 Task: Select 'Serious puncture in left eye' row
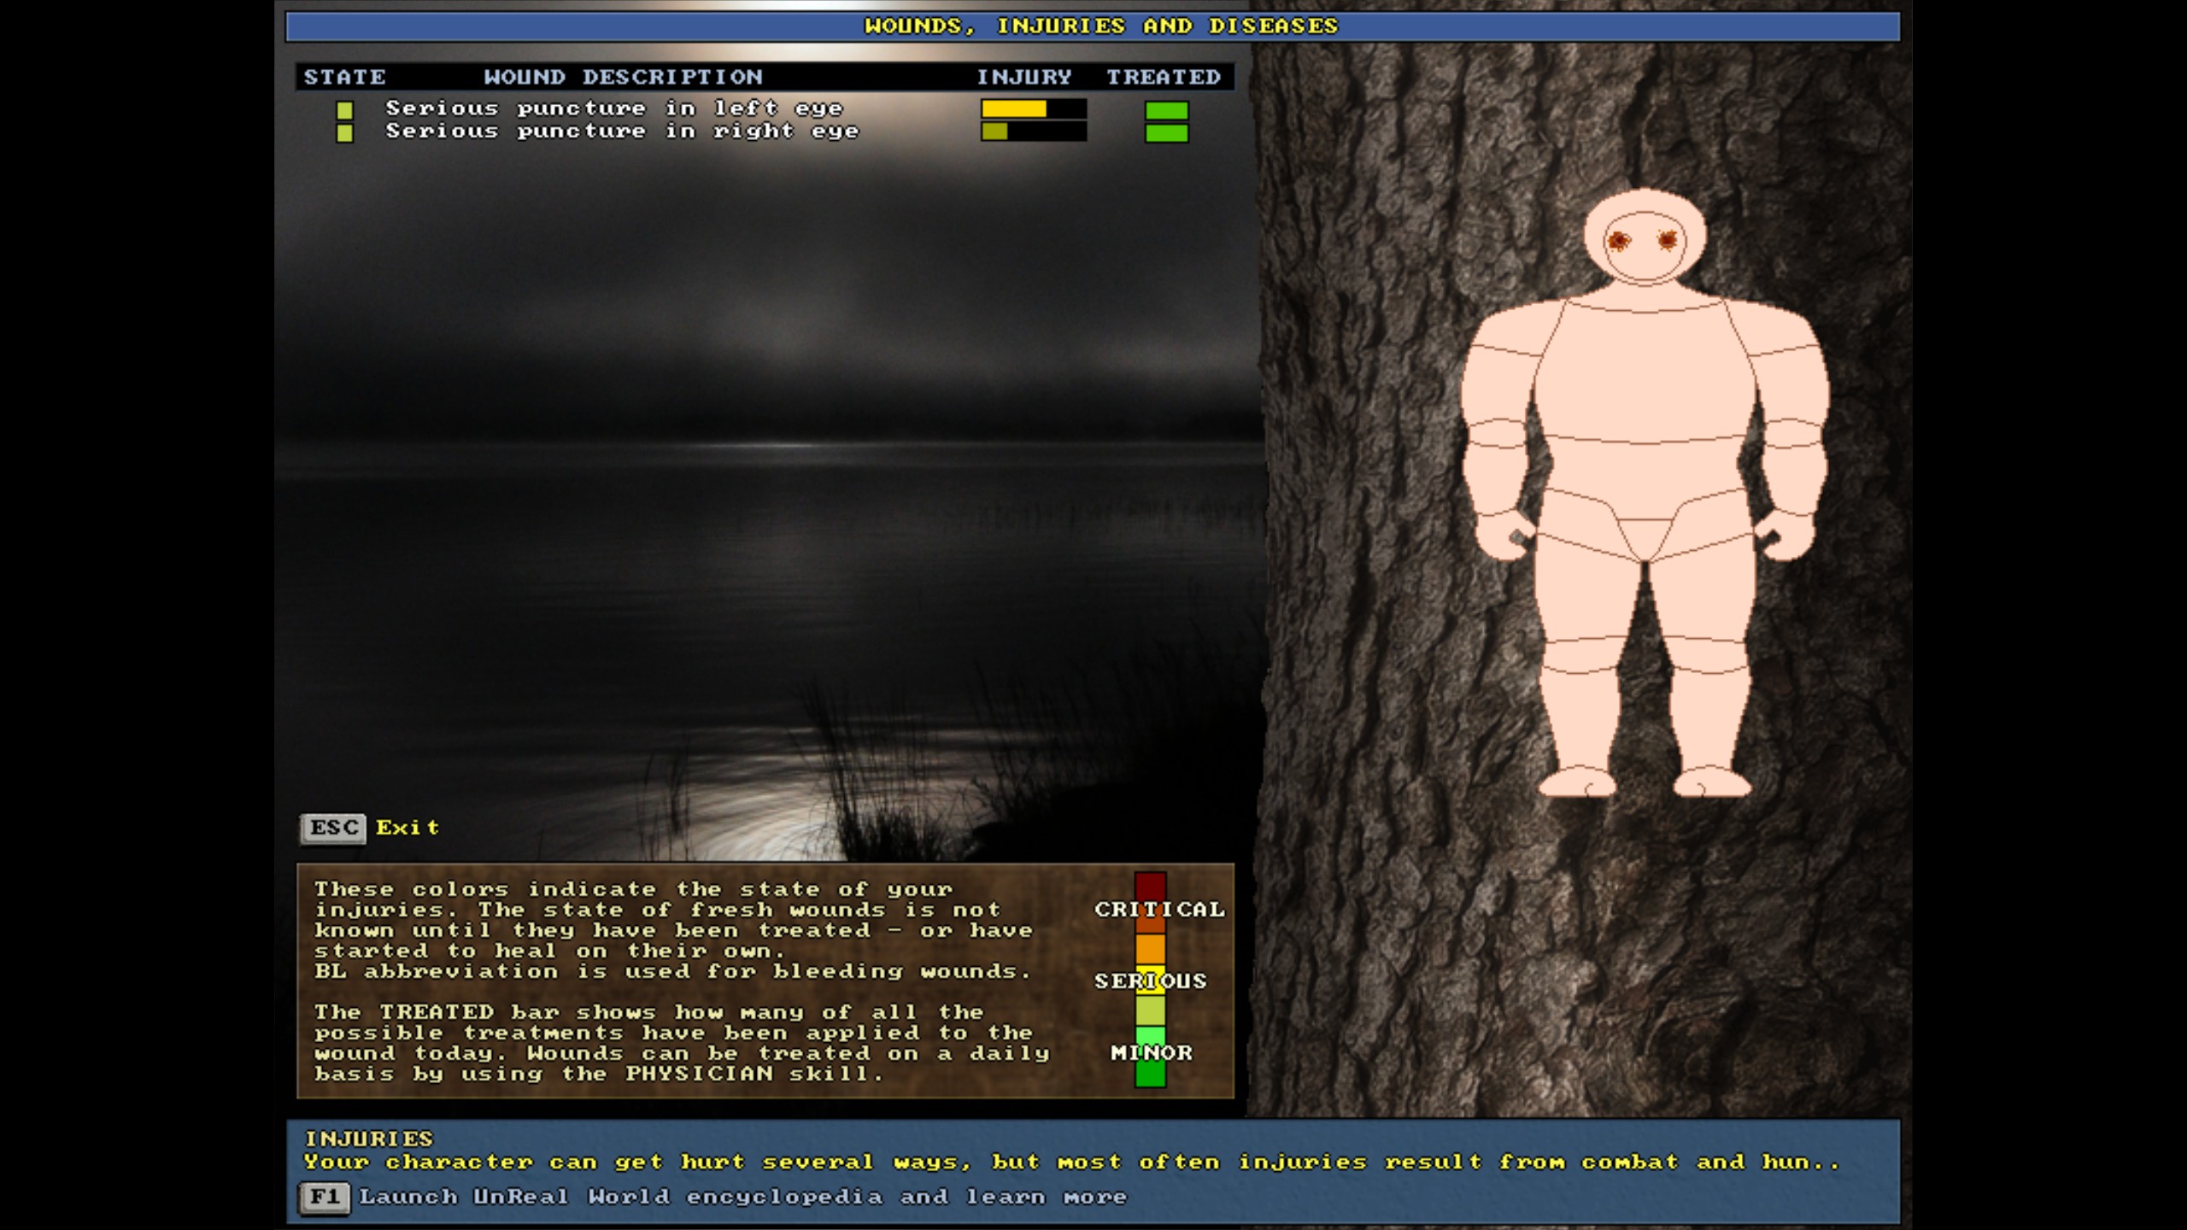point(613,108)
